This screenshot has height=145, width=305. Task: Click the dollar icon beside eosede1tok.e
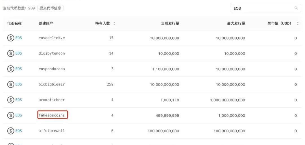coord(11,38)
